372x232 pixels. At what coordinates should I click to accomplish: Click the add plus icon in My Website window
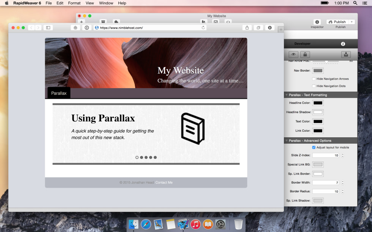[81, 22]
